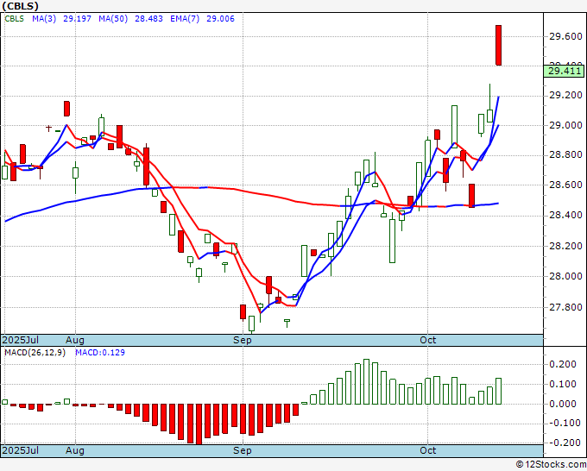This screenshot has height=471, width=587.
Task: Click the MA(50) value 28.483
Action: pos(148,19)
